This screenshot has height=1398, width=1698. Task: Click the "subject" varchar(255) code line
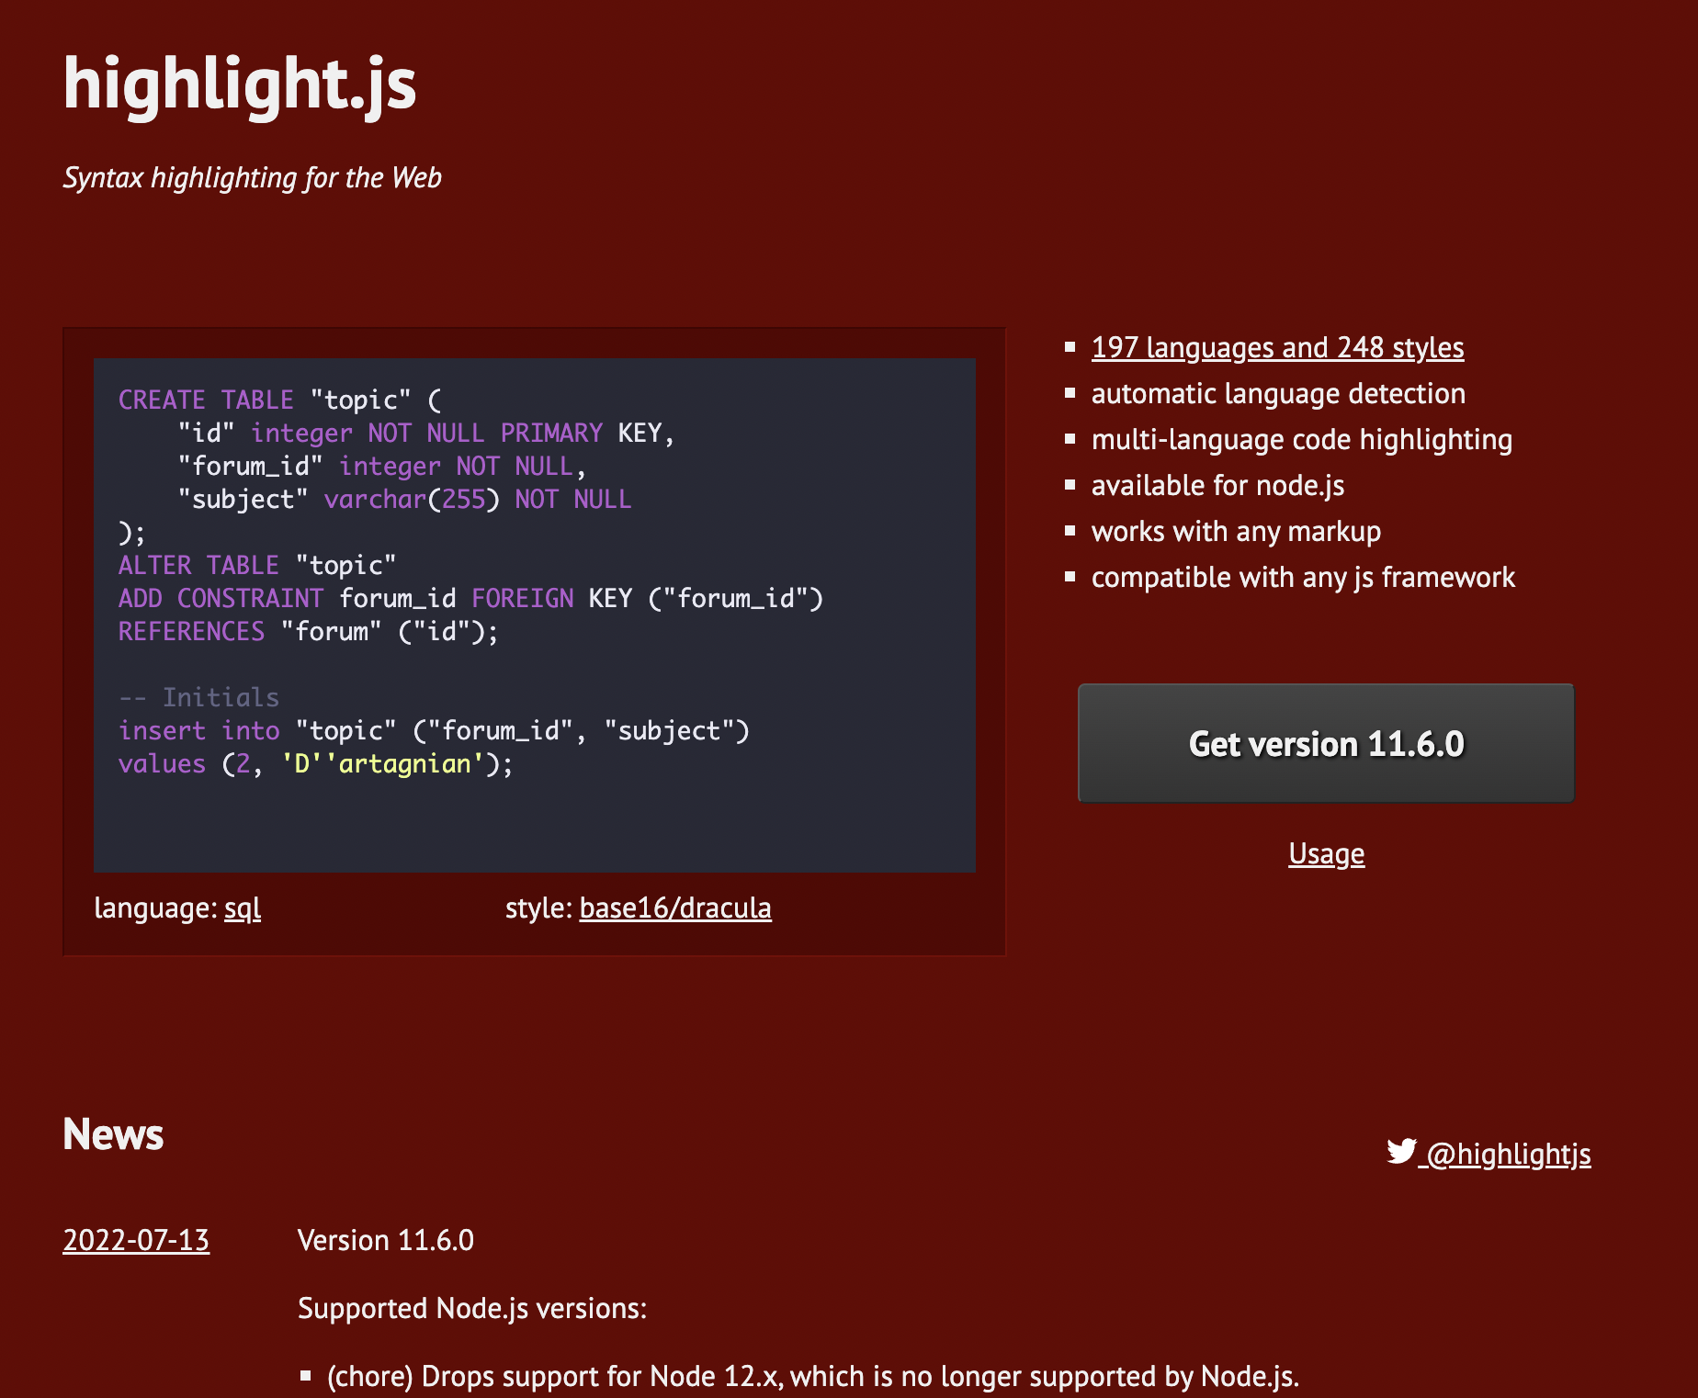point(404,499)
